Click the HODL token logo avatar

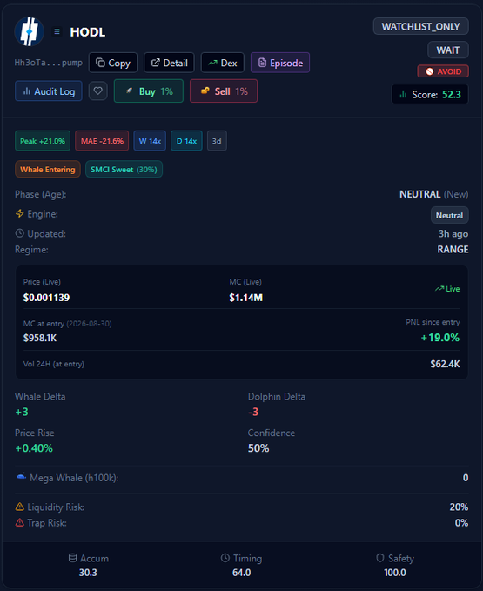[29, 31]
